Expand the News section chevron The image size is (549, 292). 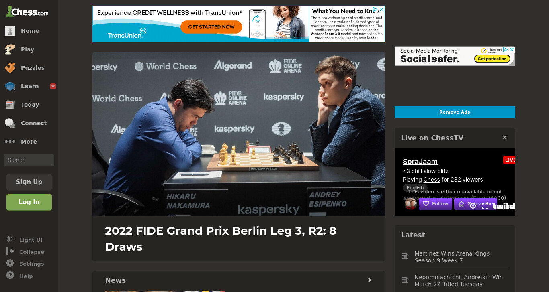tap(369, 280)
